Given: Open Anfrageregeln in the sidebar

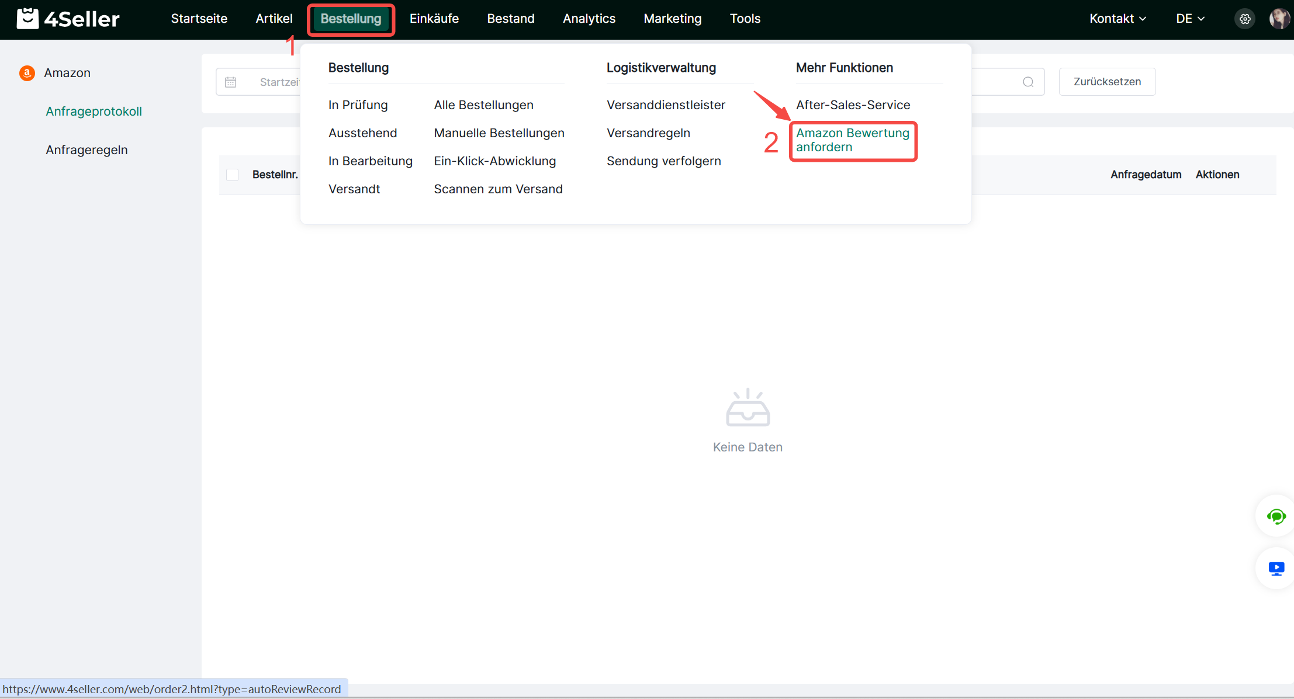Looking at the screenshot, I should pyautogui.click(x=87, y=150).
